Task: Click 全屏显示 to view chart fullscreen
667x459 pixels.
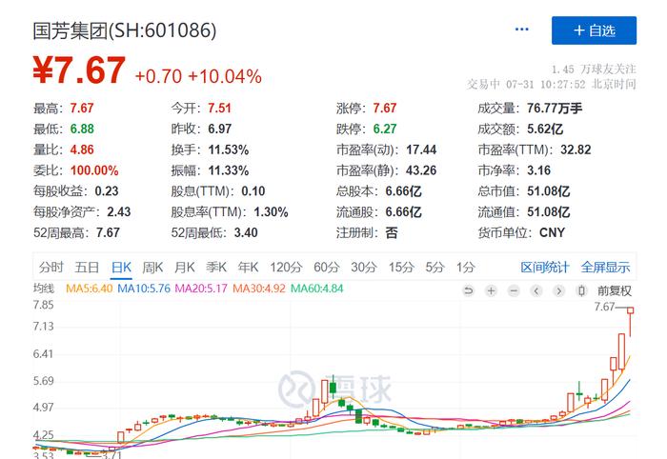Action: click(x=605, y=267)
